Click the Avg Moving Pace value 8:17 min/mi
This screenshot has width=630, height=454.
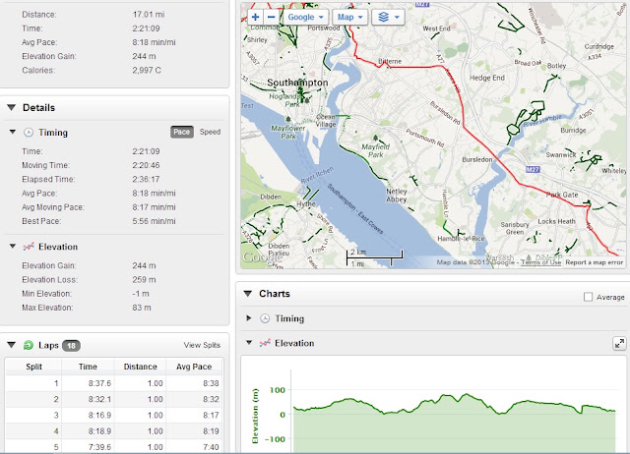click(154, 207)
